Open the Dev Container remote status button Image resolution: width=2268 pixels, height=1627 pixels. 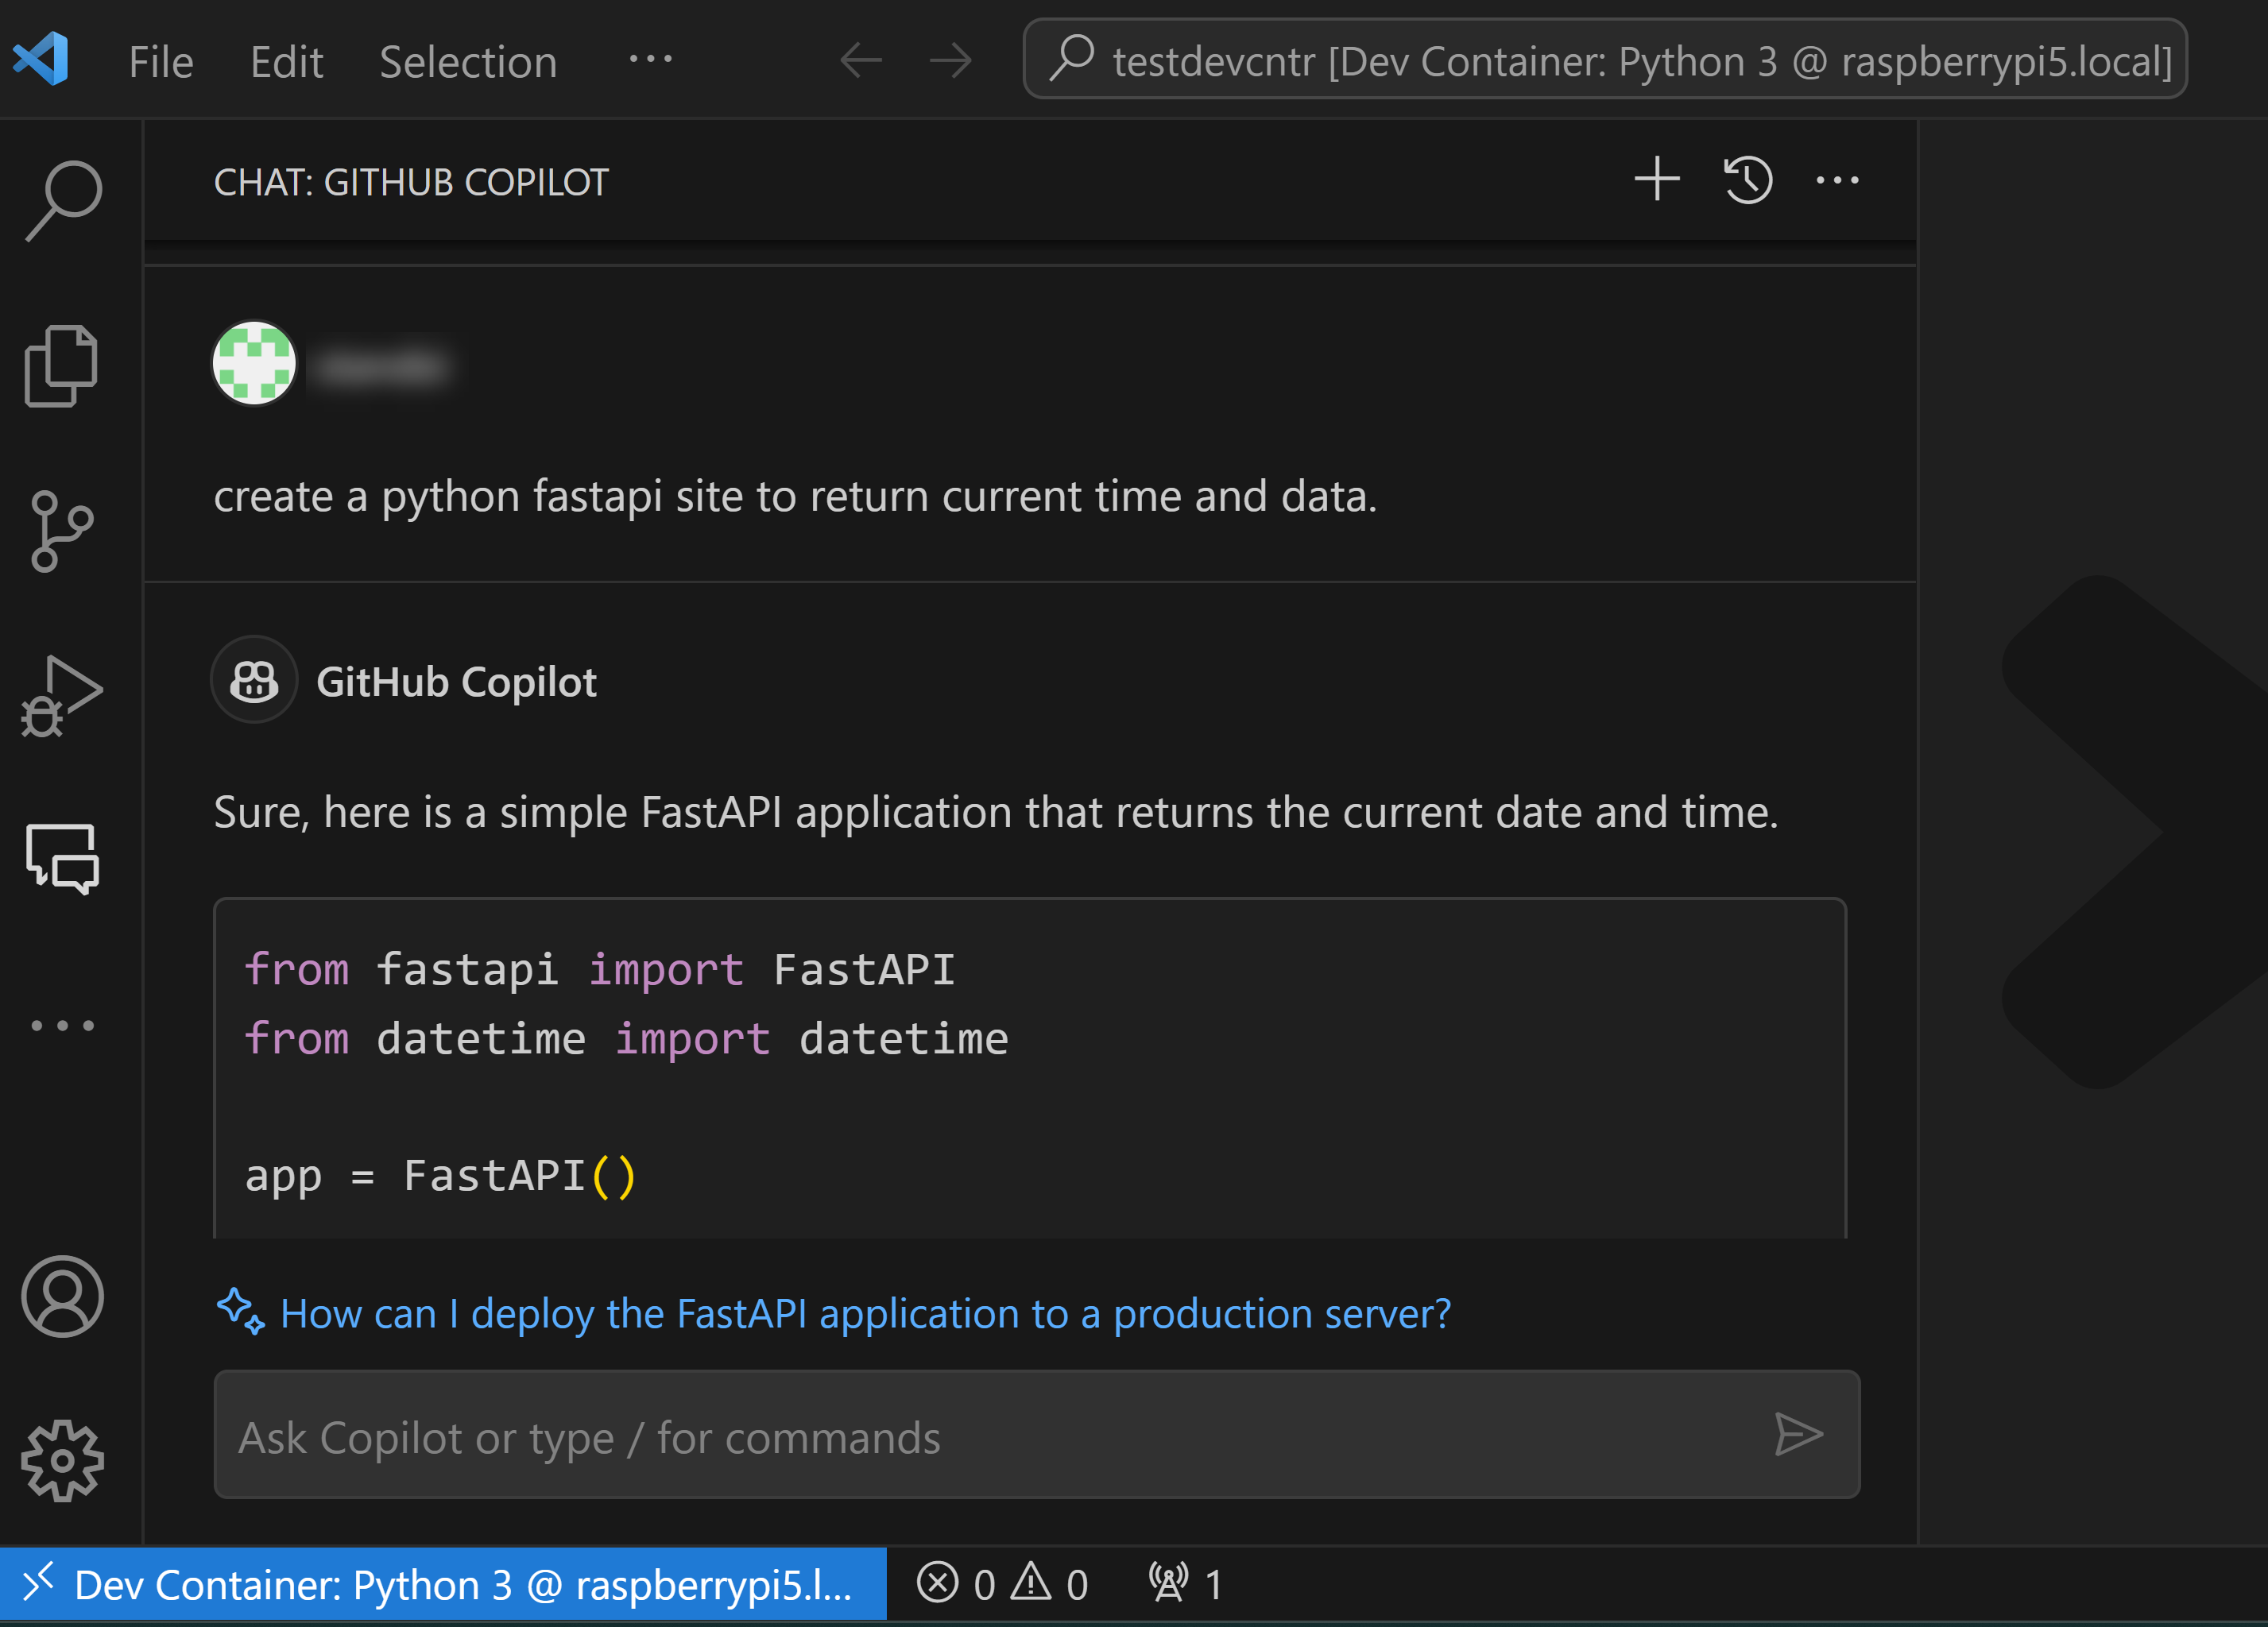443,1584
